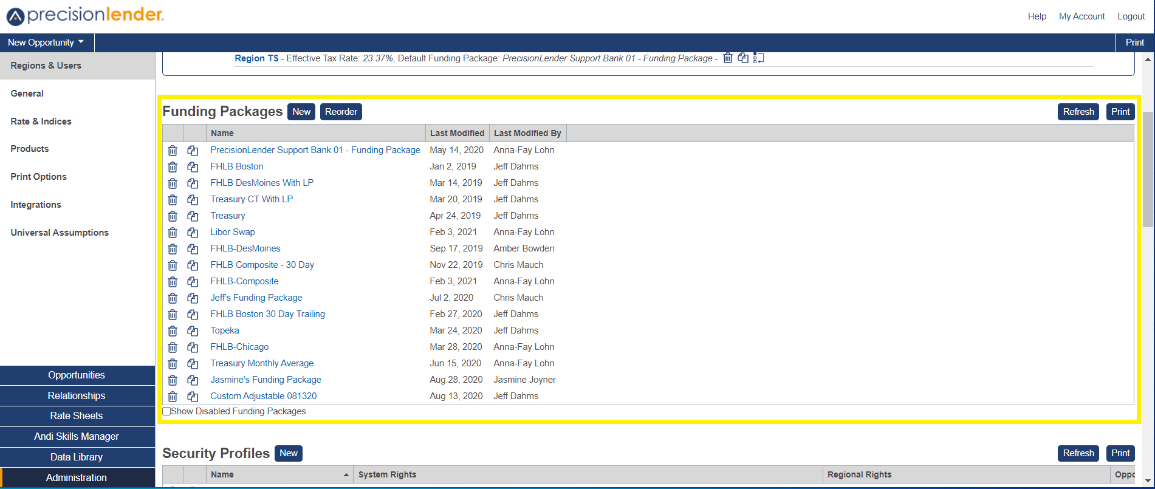1155x489 pixels.
Task: Duplicate PrecisionLender Support Bank 01 funding package
Action: (x=193, y=150)
